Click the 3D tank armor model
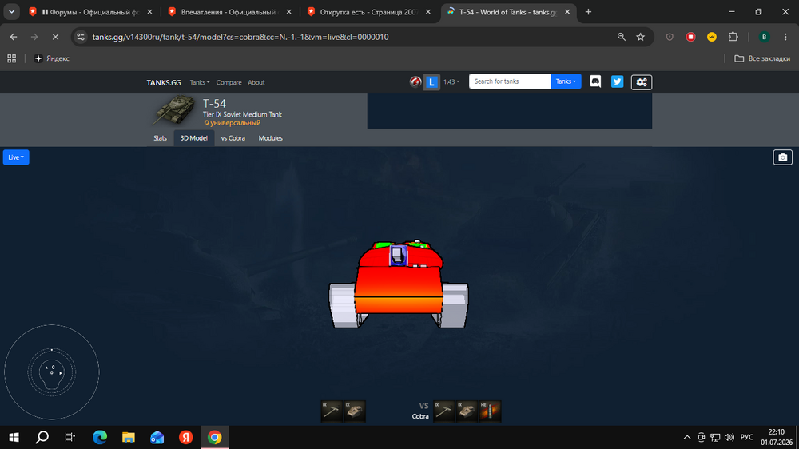 pos(399,284)
